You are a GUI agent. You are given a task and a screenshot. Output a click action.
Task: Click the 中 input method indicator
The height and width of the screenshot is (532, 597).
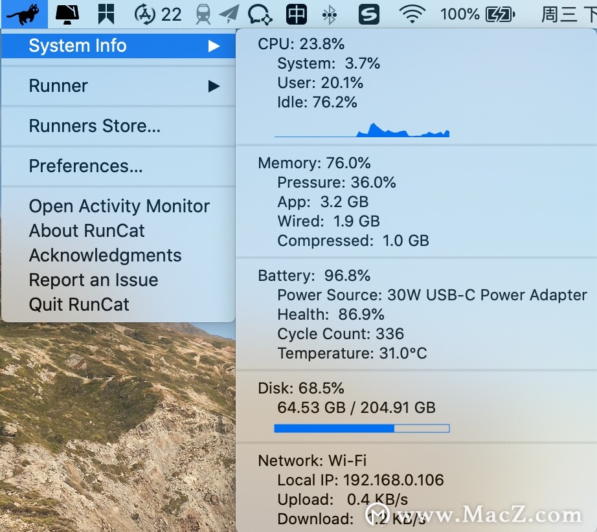(296, 13)
